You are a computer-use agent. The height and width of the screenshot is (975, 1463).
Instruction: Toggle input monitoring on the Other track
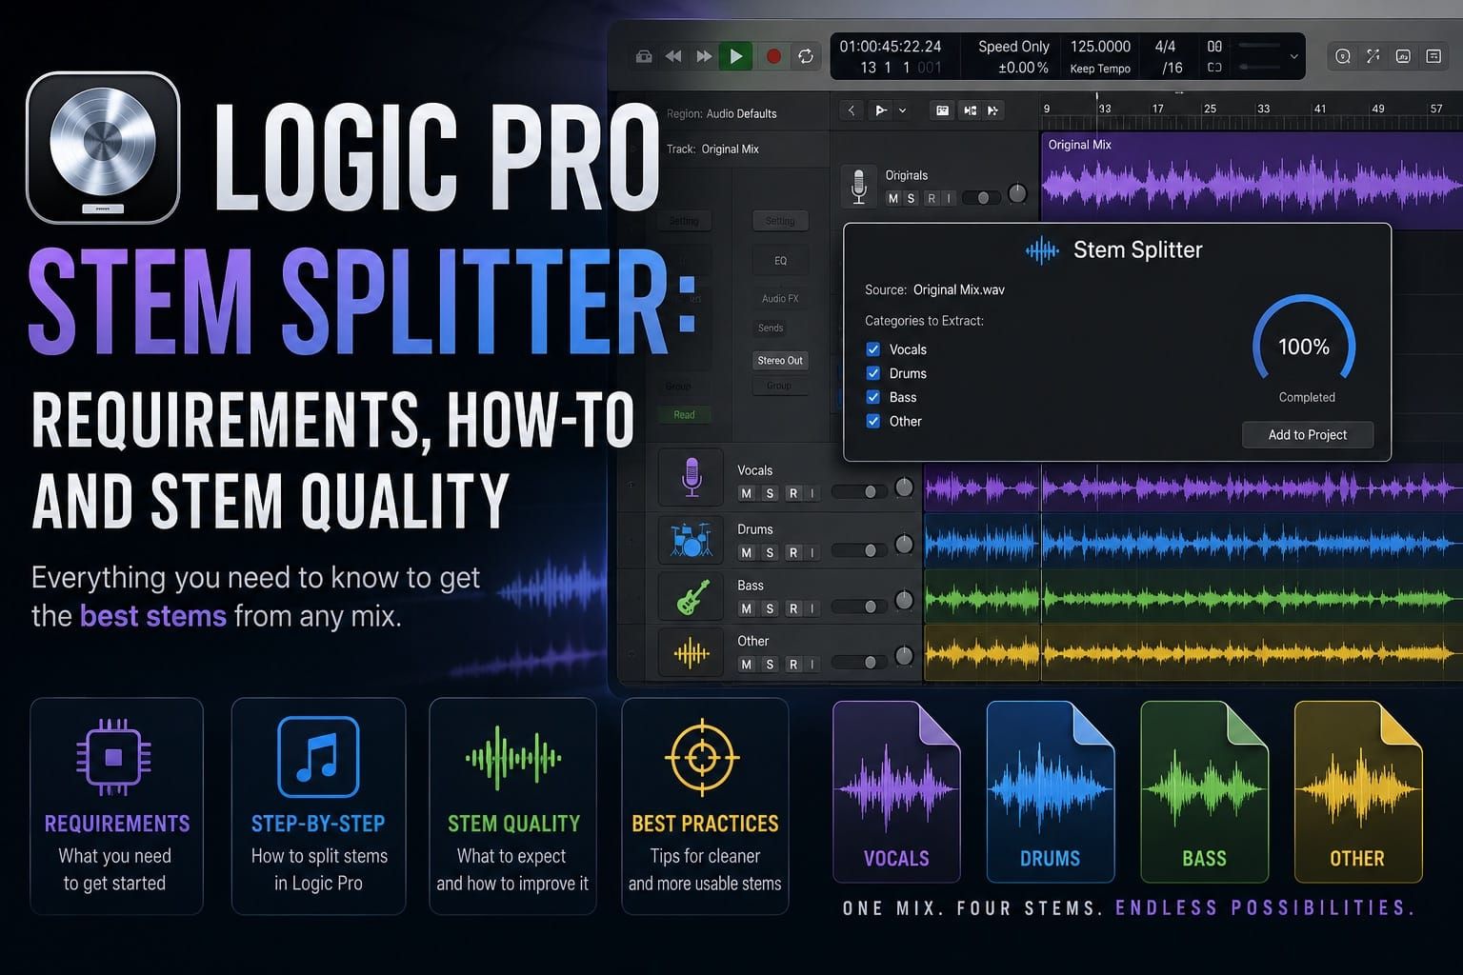pos(812,665)
